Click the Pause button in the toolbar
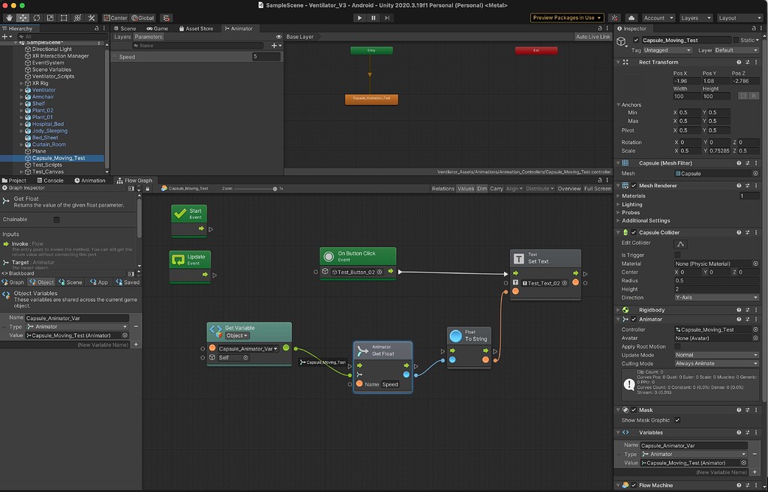The width and height of the screenshot is (768, 492). pos(373,17)
